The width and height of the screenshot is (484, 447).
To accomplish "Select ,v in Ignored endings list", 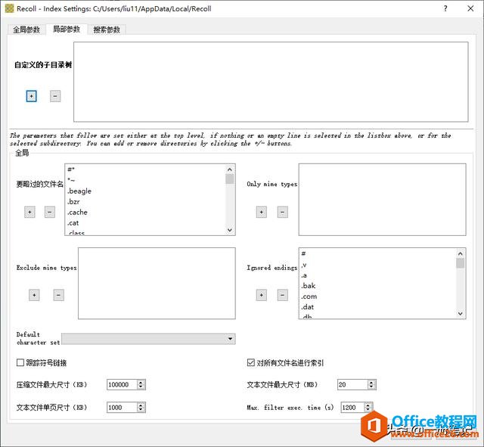I will 378,265.
